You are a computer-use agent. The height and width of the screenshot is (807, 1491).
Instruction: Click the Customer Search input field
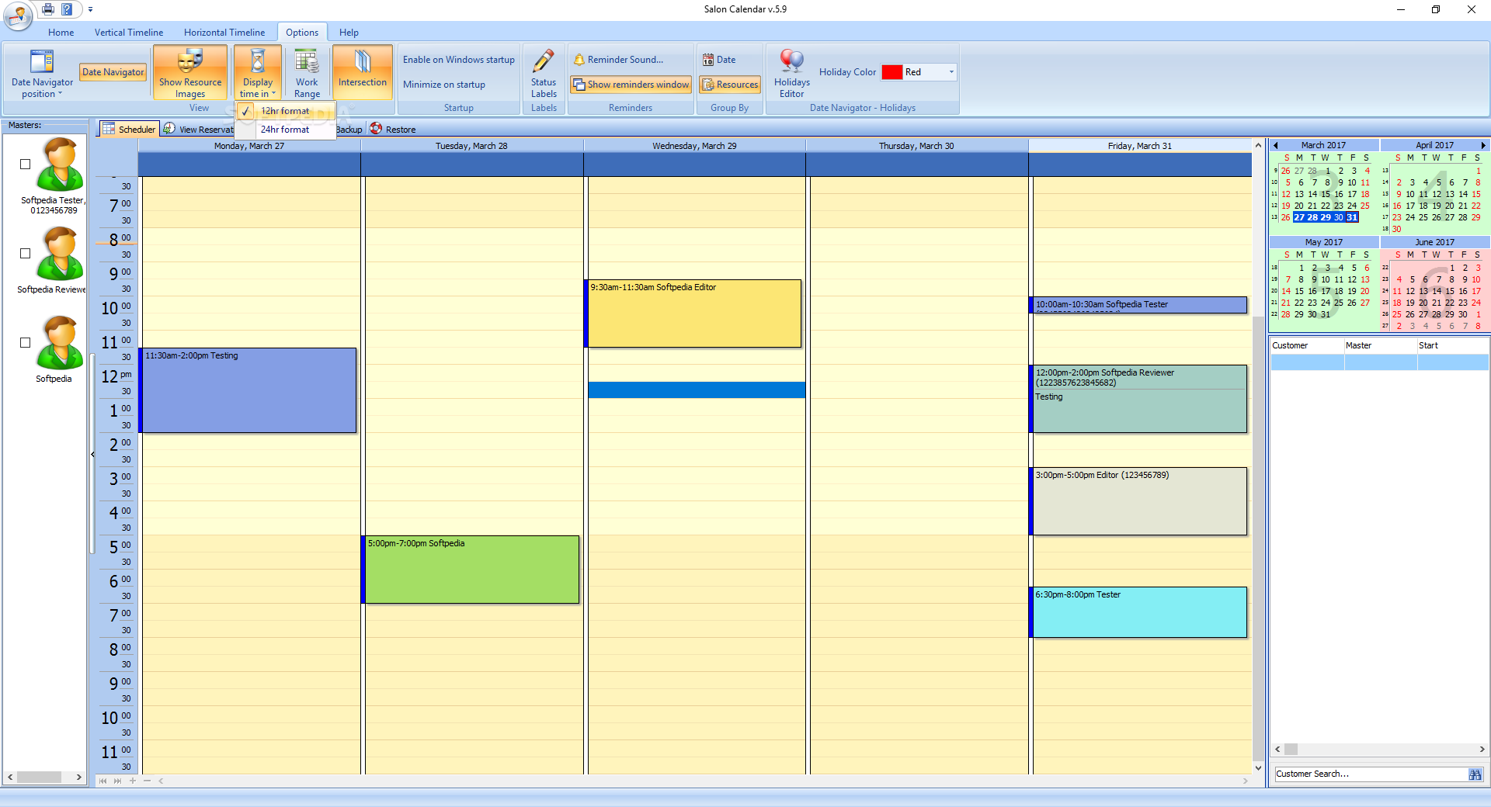point(1370,774)
